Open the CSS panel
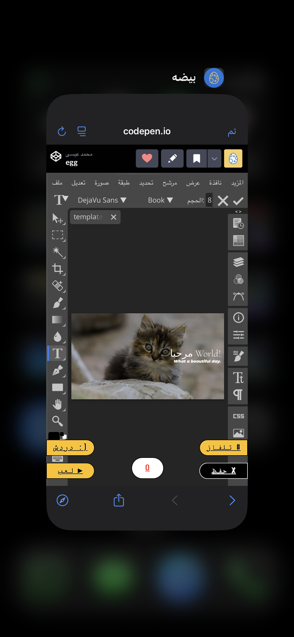The width and height of the screenshot is (294, 637). pyautogui.click(x=238, y=416)
